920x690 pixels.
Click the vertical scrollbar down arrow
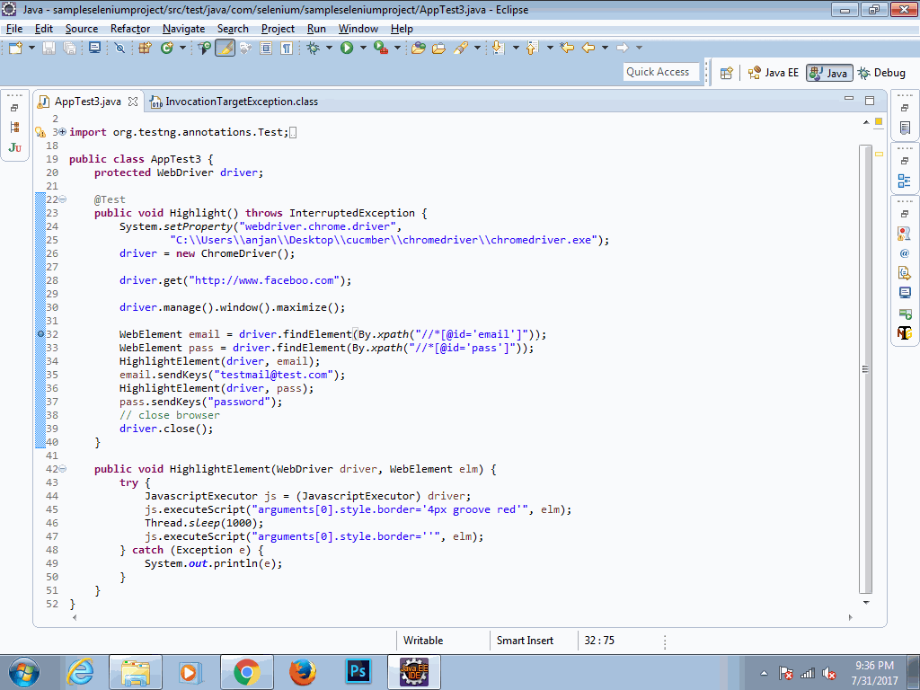point(866,603)
